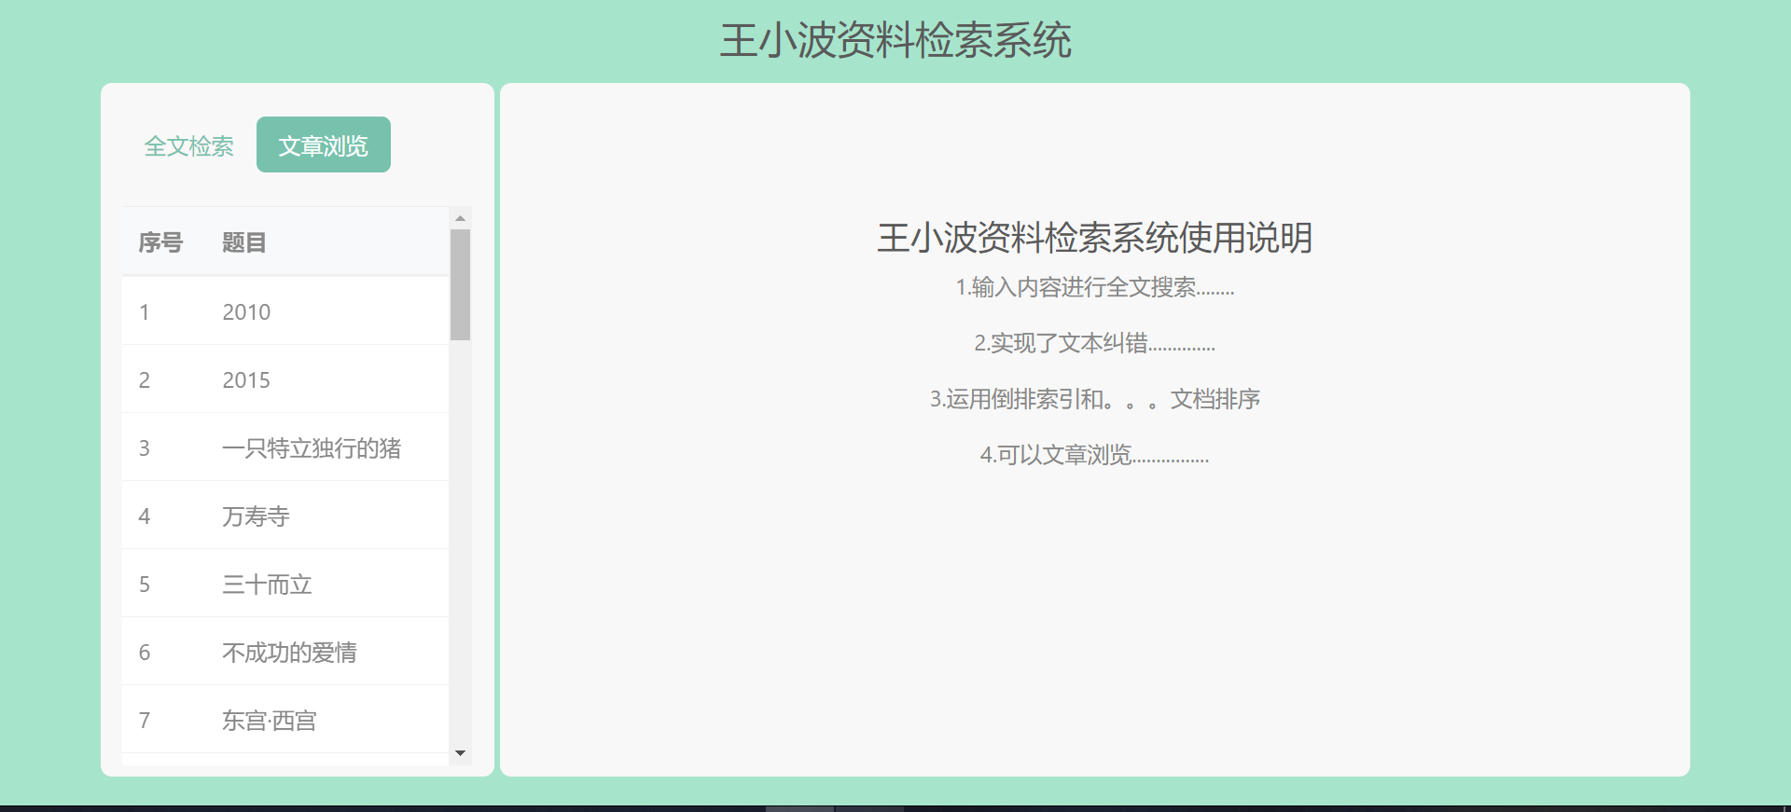Click the scroll down arrow of the list
1791x812 pixels.
[460, 753]
